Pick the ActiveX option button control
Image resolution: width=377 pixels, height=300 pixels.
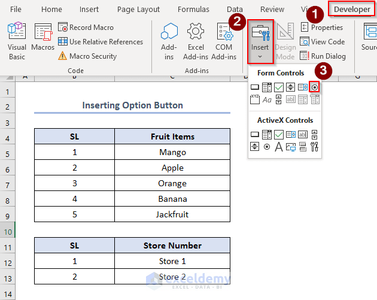coord(267,147)
